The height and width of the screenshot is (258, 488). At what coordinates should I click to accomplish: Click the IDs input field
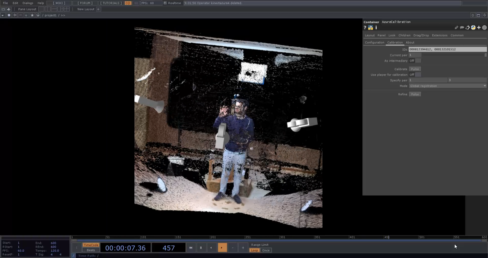[448, 49]
